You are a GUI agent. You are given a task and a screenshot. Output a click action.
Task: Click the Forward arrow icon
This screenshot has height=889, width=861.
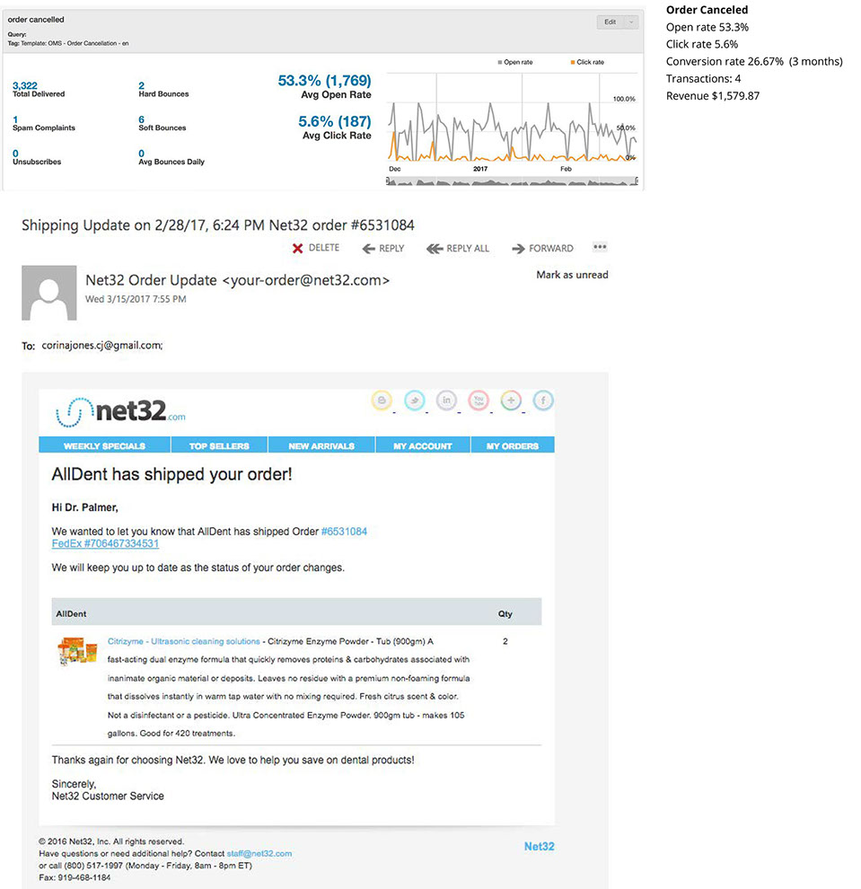pos(518,249)
